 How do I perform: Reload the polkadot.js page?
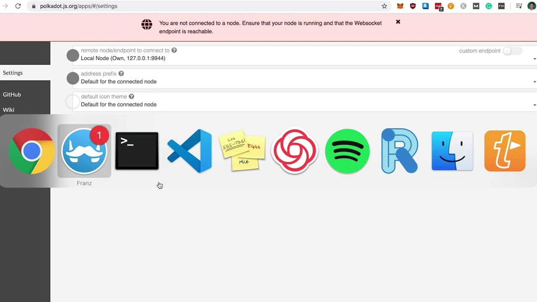18,6
